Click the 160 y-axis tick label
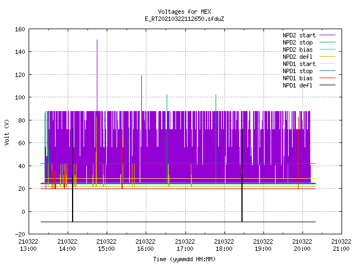Viewport: 352px width, 264px height. [x=20, y=29]
